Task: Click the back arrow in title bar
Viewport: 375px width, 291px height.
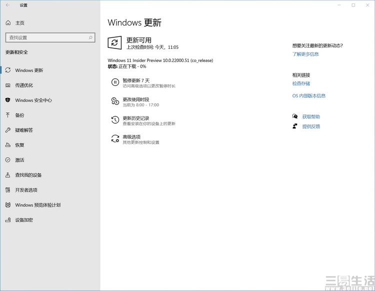Action: coord(7,5)
